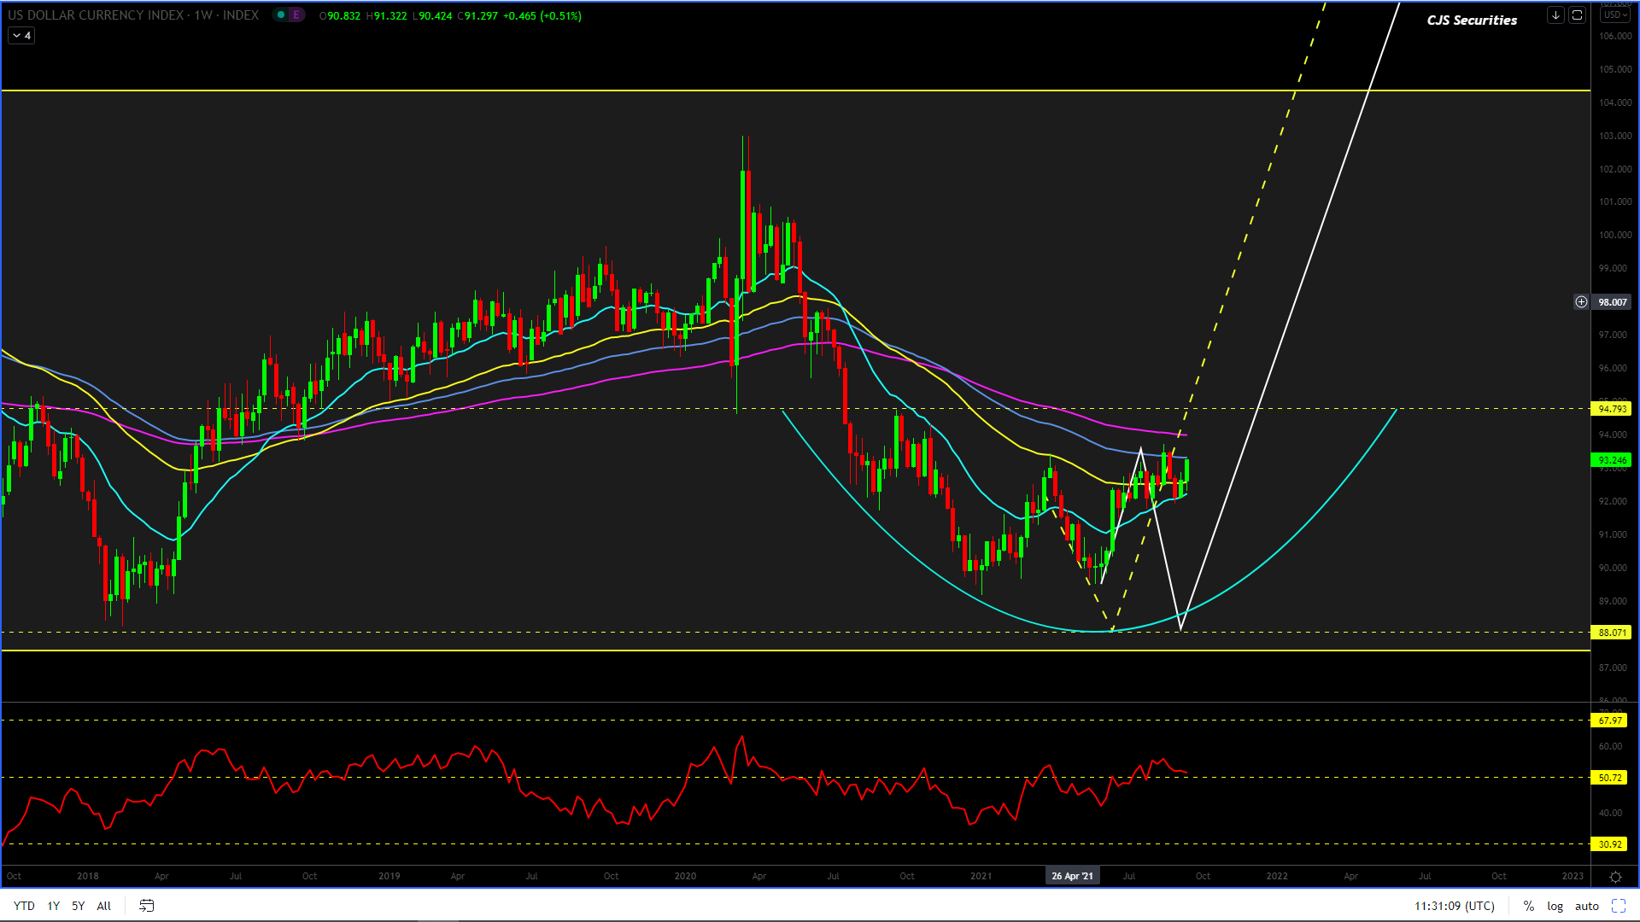Screen dimensions: 1640x922
Task: Open the time axis settings gear
Action: (x=1615, y=877)
